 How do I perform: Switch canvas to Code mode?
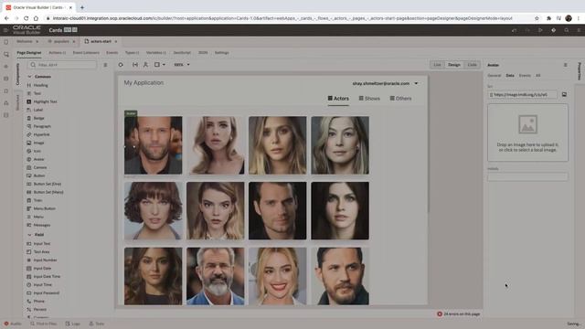472,65
